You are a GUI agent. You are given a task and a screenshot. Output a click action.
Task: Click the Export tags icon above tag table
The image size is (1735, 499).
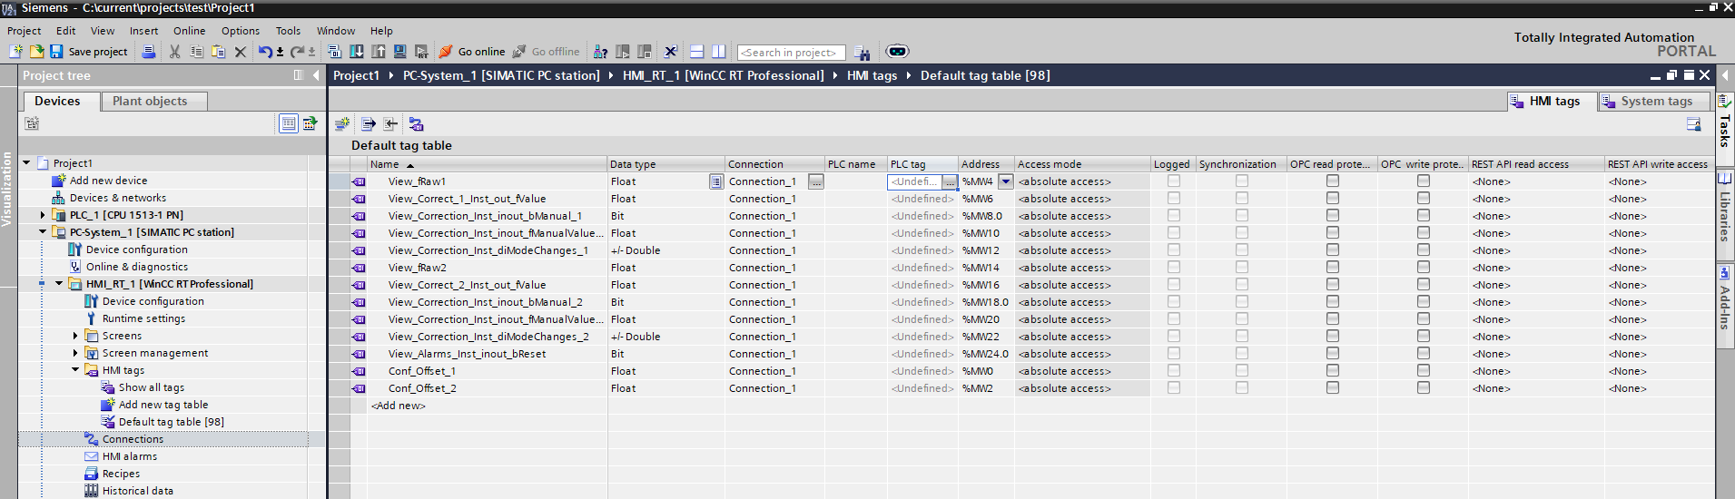[x=369, y=123]
